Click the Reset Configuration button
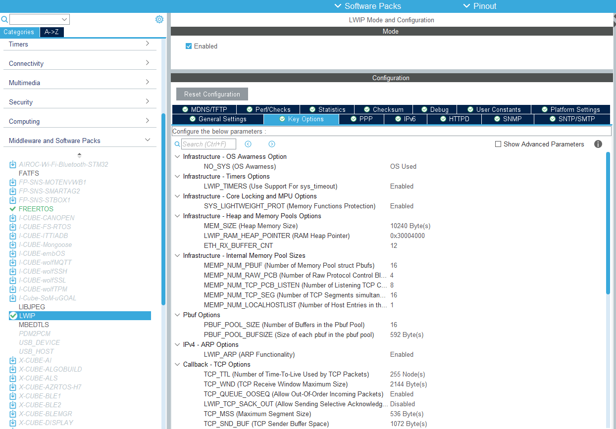 click(x=212, y=94)
